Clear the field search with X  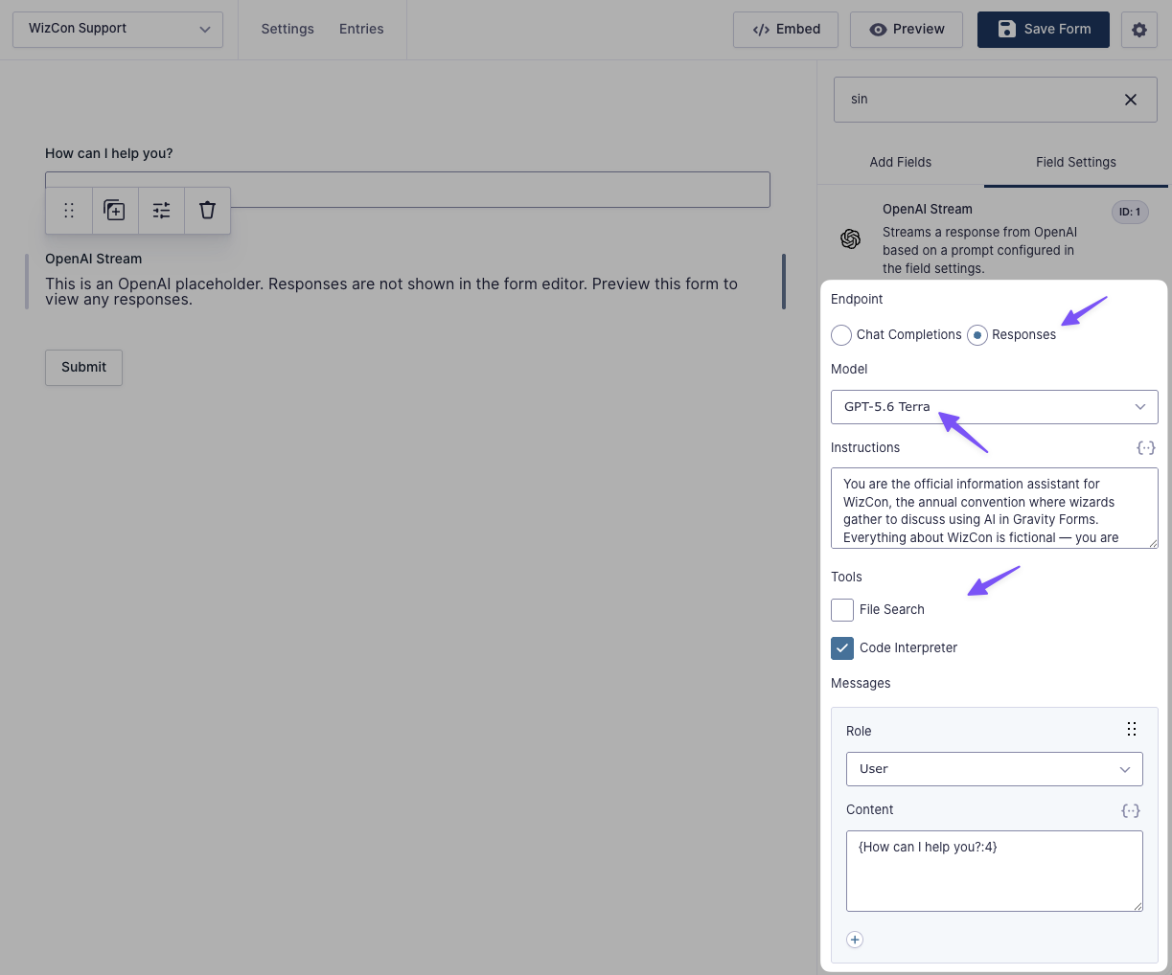[1131, 100]
